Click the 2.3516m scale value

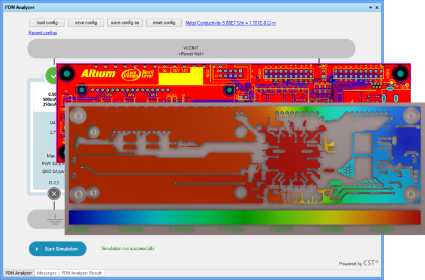382,230
